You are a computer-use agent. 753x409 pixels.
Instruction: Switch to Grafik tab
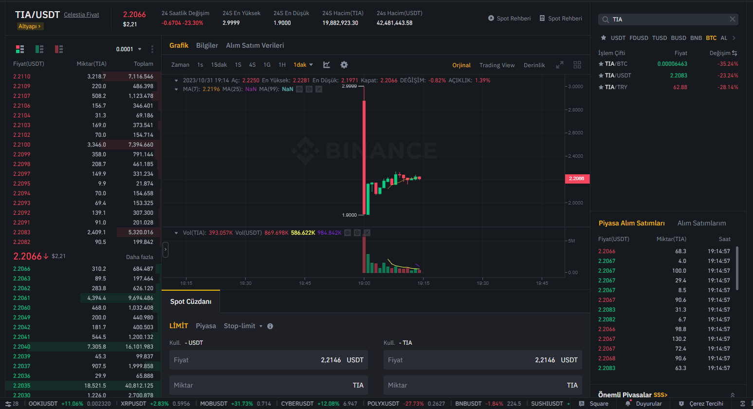click(x=179, y=45)
